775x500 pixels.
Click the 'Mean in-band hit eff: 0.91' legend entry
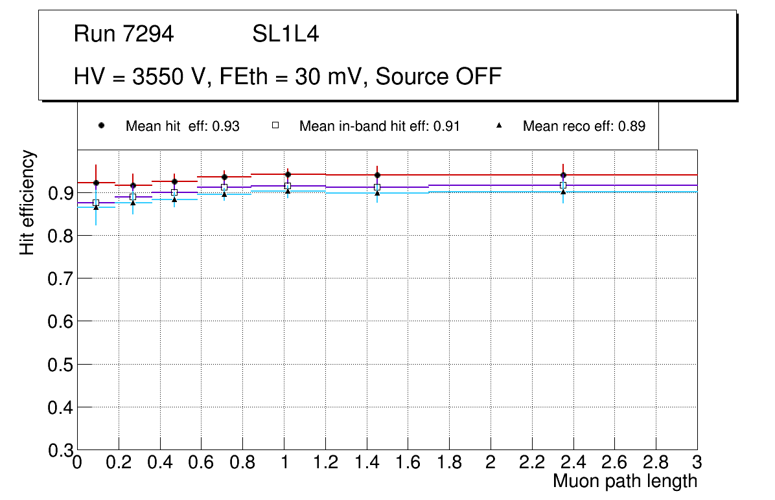379,126
